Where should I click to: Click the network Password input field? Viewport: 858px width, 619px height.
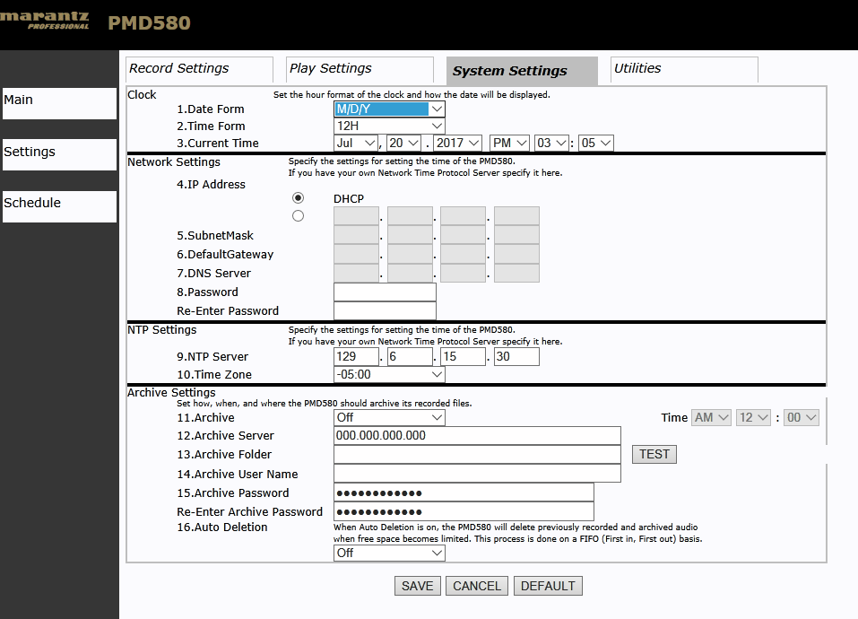385,292
